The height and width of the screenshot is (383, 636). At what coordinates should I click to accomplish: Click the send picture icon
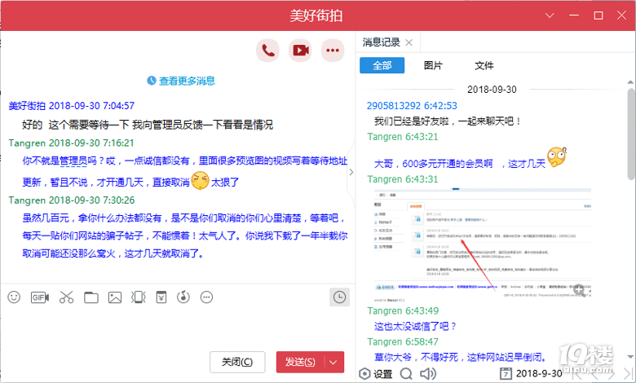pyautogui.click(x=115, y=297)
